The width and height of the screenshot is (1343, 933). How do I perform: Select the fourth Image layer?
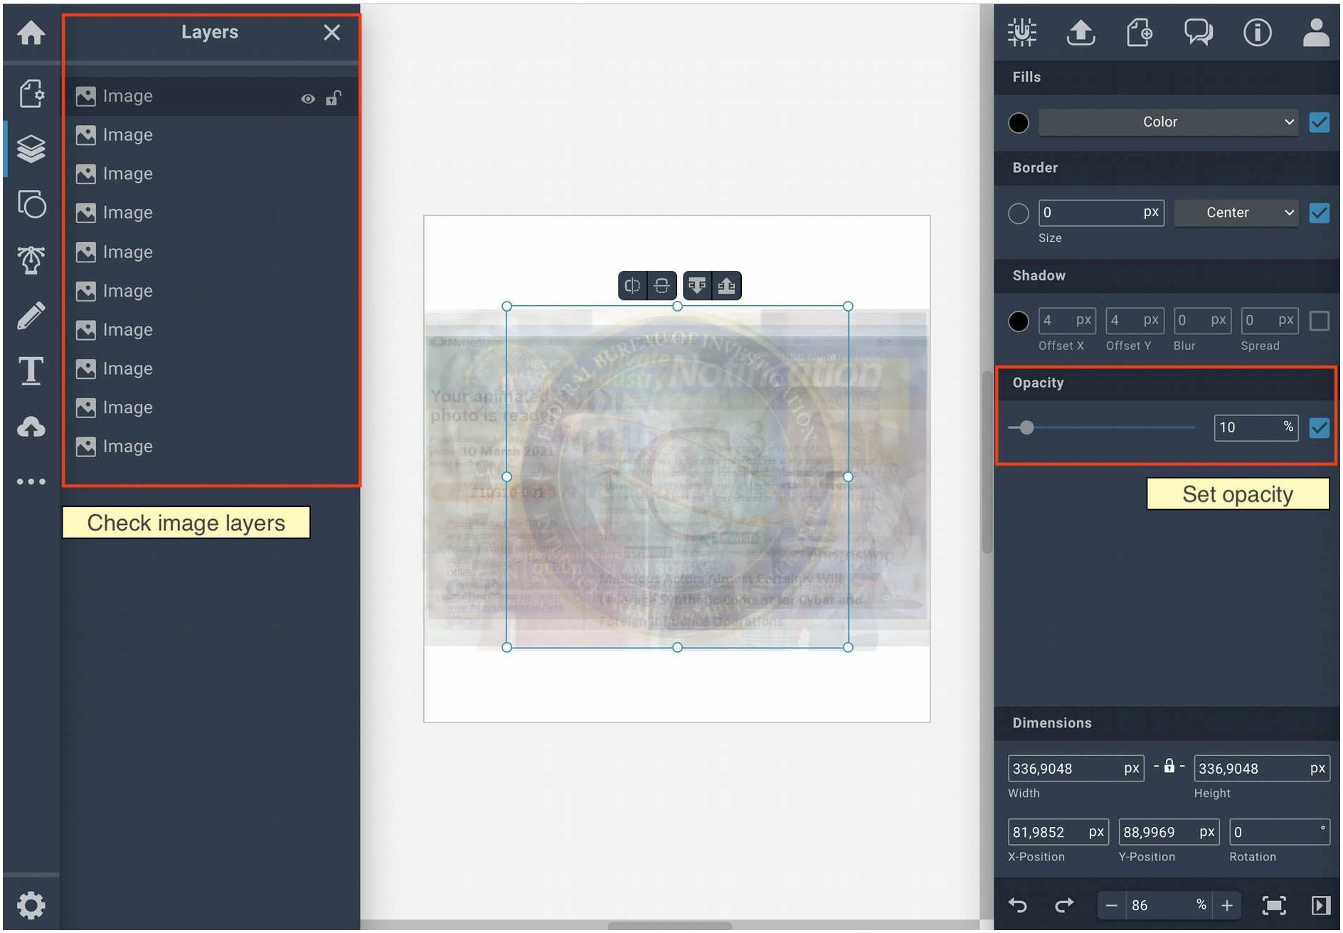click(211, 213)
